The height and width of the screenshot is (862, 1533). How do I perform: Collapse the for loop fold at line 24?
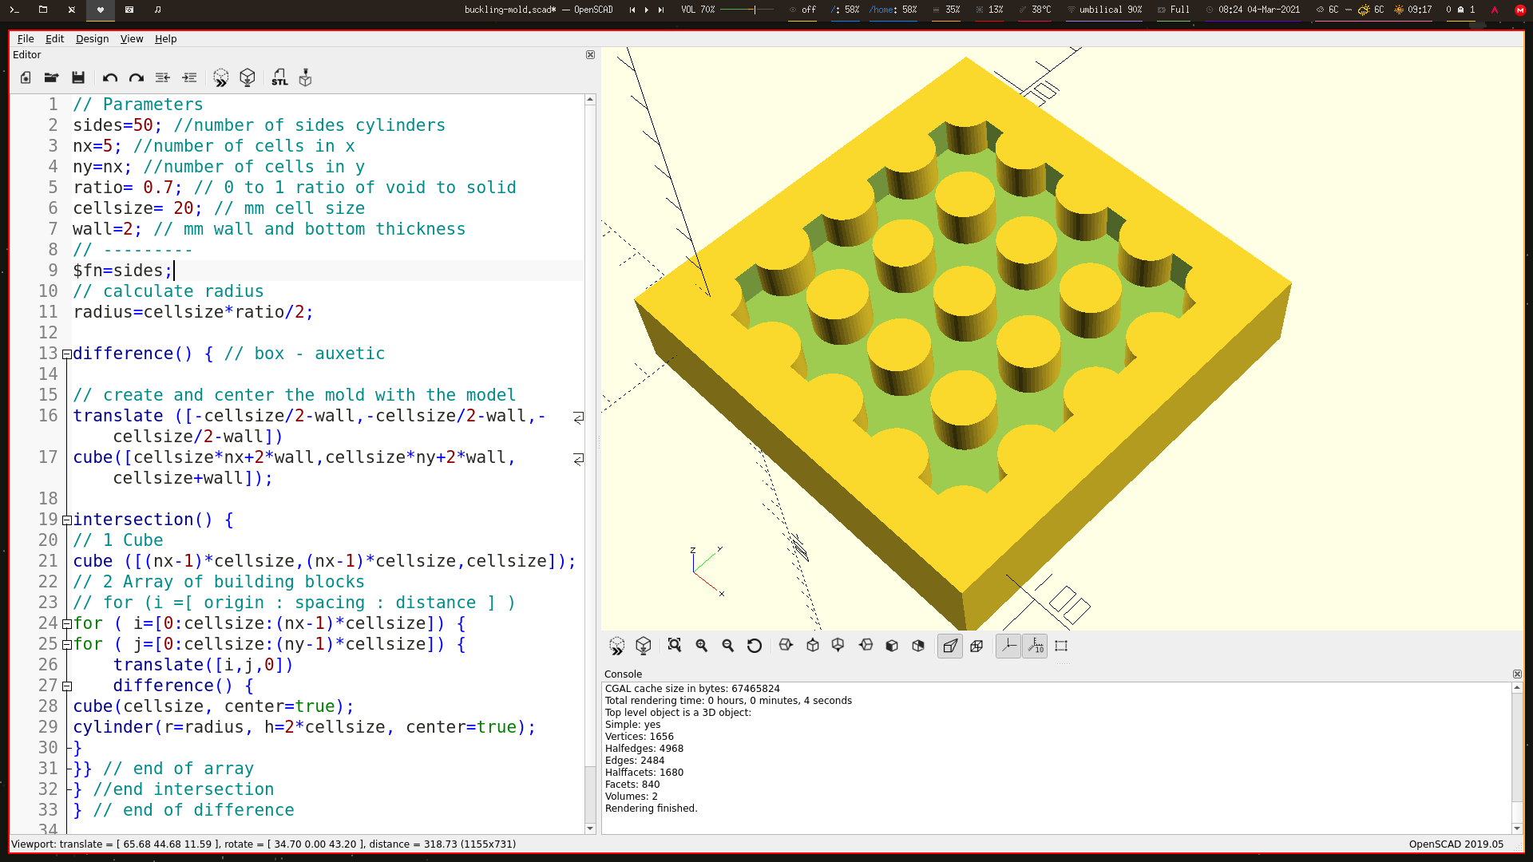coord(67,624)
